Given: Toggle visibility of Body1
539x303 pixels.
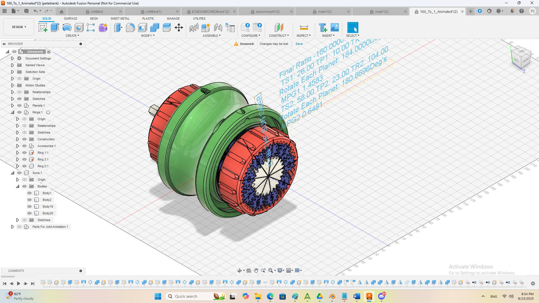Looking at the screenshot, I should click(29, 193).
